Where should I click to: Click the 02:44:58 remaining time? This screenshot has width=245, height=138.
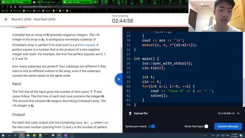122,21
